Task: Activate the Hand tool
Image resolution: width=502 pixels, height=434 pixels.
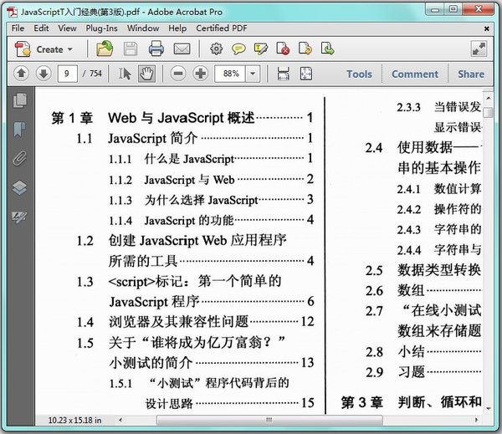Action: 147,74
